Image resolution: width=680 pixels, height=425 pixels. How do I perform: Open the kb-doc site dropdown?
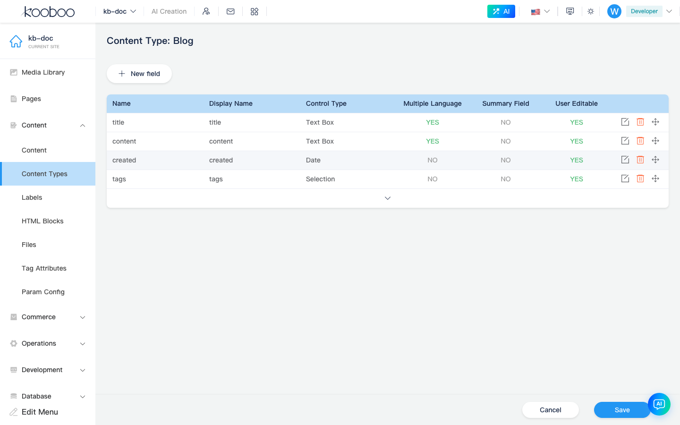119,11
